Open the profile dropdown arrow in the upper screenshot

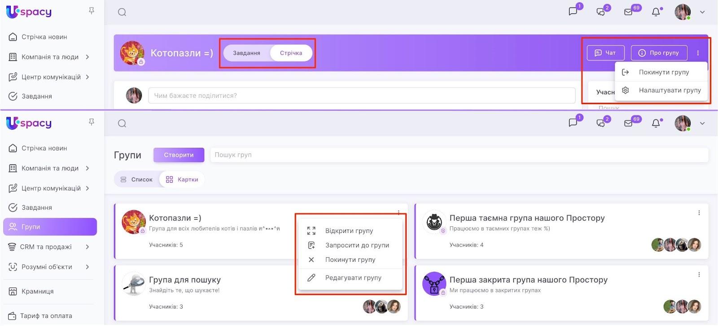click(x=702, y=12)
